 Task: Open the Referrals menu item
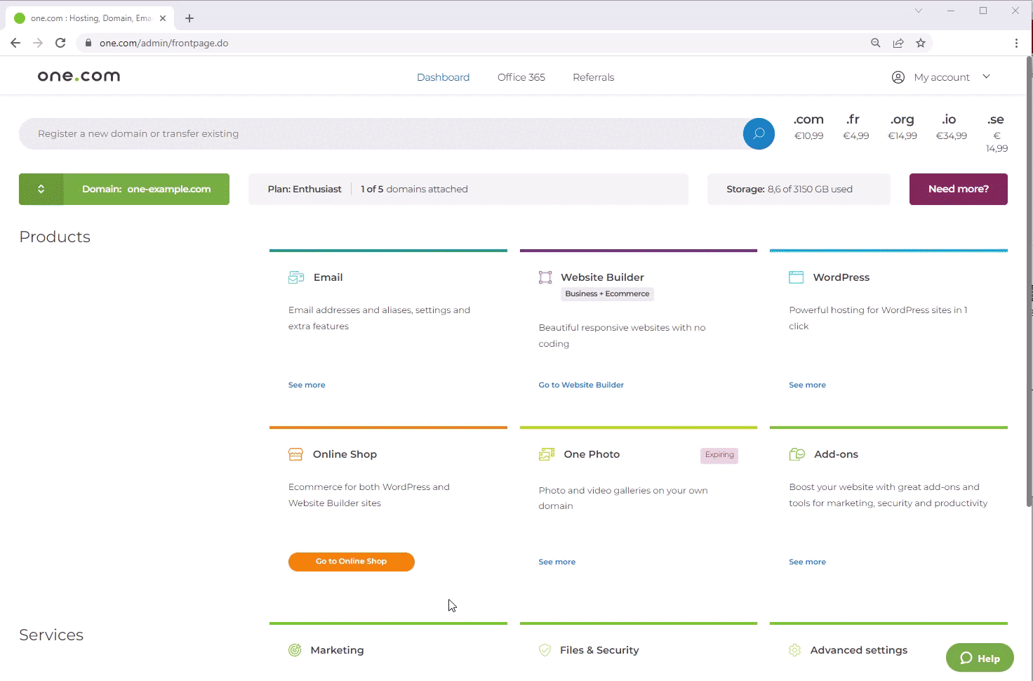(593, 77)
